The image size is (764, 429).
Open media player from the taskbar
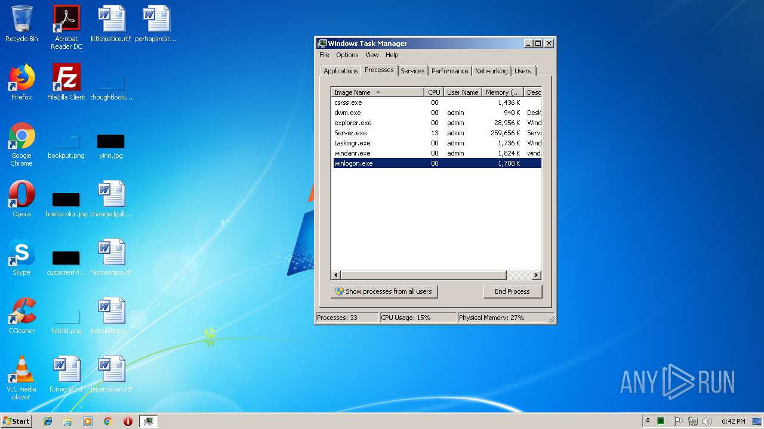(x=88, y=421)
